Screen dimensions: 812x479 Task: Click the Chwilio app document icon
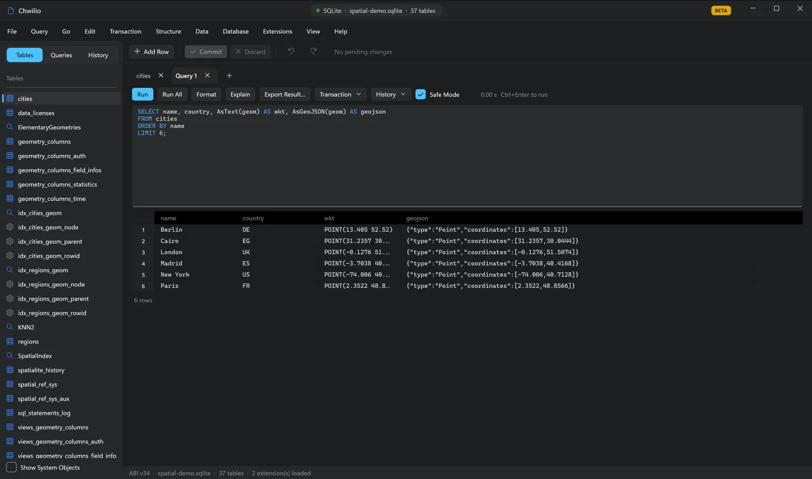[x=11, y=11]
